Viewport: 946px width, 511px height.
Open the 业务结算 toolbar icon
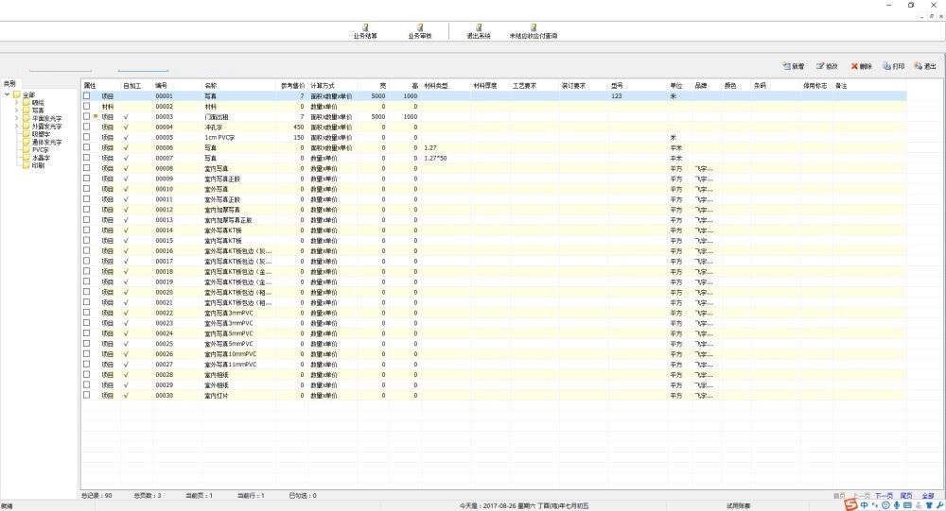[365, 31]
